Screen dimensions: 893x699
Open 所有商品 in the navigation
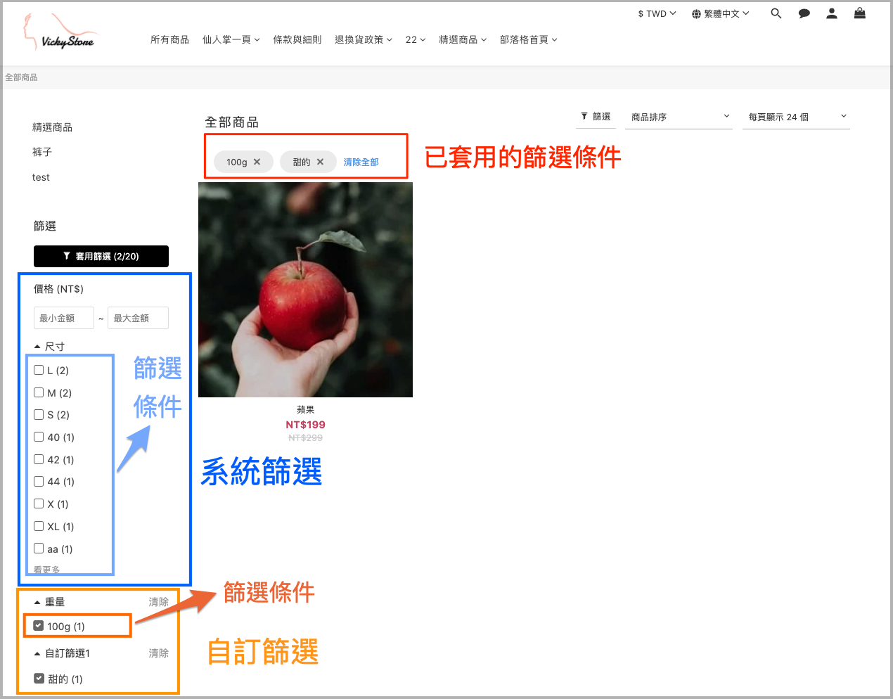169,39
